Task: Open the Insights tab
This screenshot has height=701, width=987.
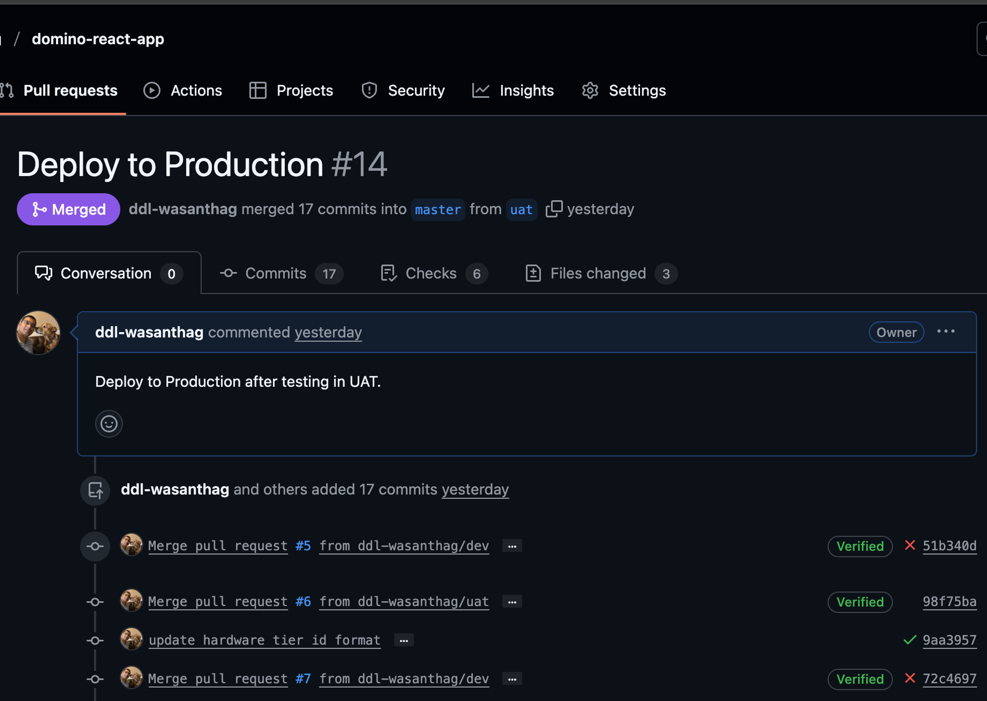Action: pyautogui.click(x=513, y=91)
